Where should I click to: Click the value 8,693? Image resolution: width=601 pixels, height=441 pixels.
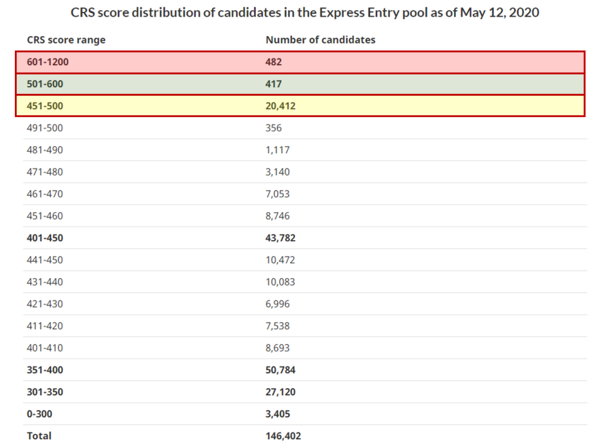click(x=277, y=348)
